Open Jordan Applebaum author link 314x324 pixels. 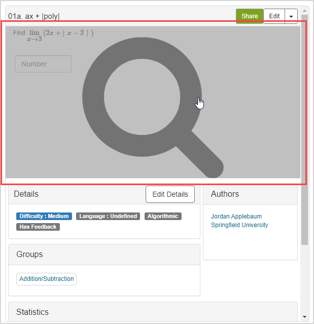click(x=236, y=217)
